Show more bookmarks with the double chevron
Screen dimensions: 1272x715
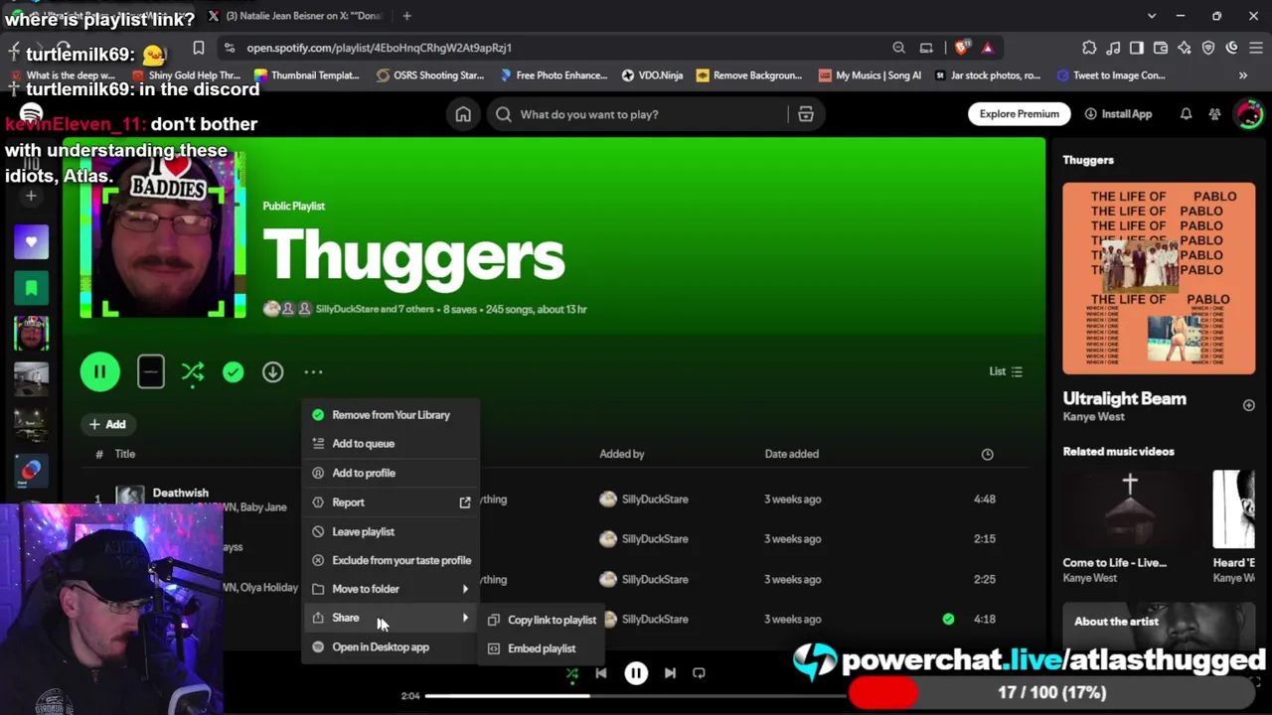pyautogui.click(x=1242, y=75)
